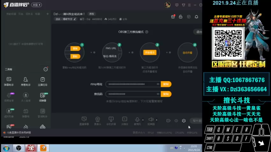Open the 歌词助手 lyrics assistant tool
The width and height of the screenshot is (271, 152).
[x=43, y=113]
